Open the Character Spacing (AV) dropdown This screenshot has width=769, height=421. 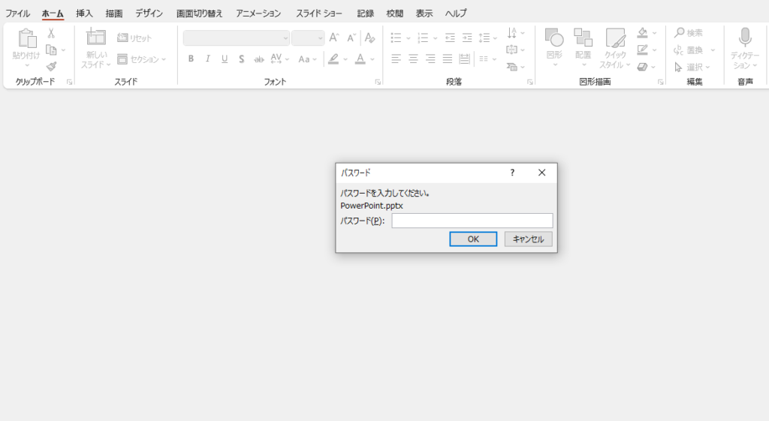coord(279,59)
